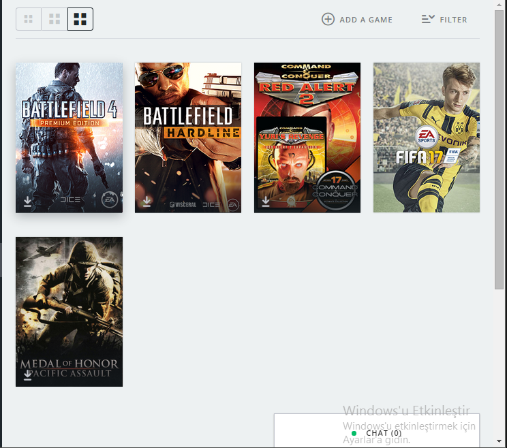Click the scrollbar up arrow
Screen dimensions: 507x448
(x=499, y=5)
